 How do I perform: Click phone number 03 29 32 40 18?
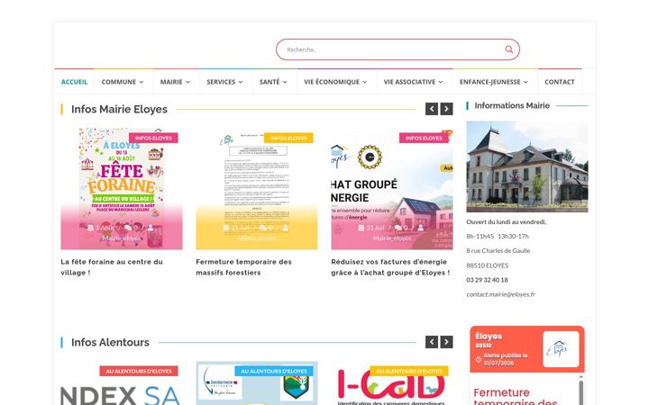coord(487,280)
